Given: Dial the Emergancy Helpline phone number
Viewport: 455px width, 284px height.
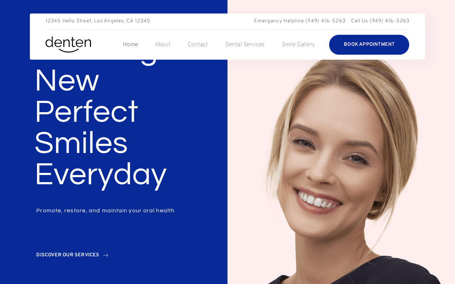Looking at the screenshot, I should pyautogui.click(x=325, y=21).
